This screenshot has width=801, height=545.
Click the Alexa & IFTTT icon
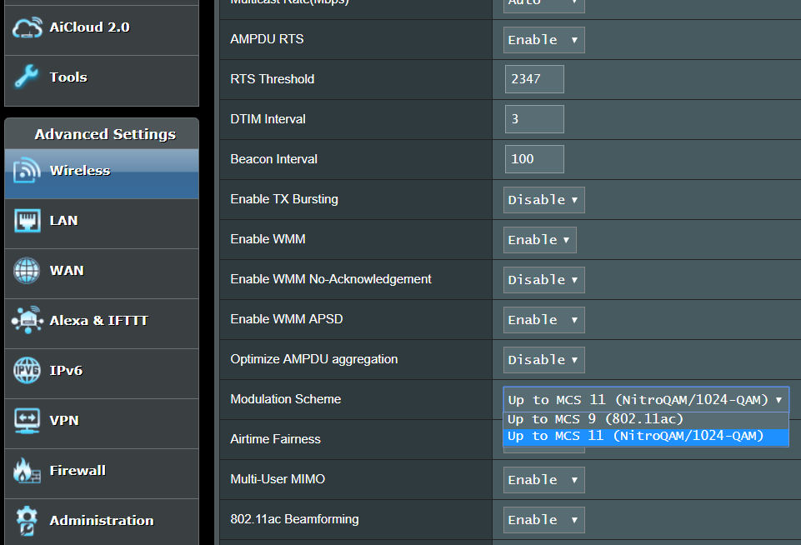point(28,321)
